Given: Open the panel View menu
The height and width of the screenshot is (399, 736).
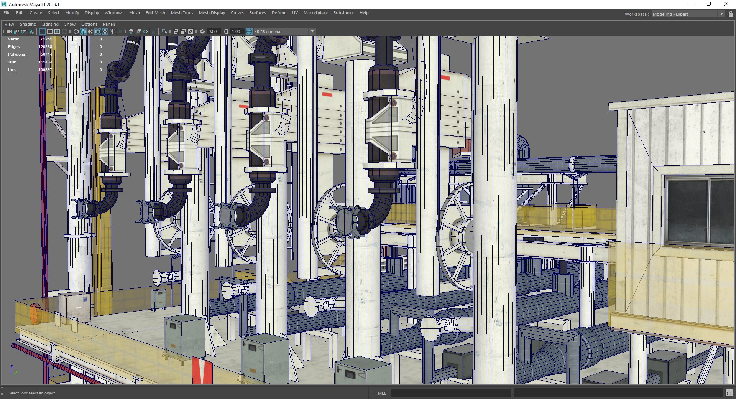Looking at the screenshot, I should [x=9, y=24].
